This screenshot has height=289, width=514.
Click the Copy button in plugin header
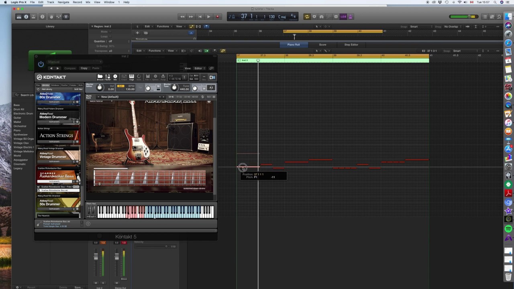pos(84,68)
